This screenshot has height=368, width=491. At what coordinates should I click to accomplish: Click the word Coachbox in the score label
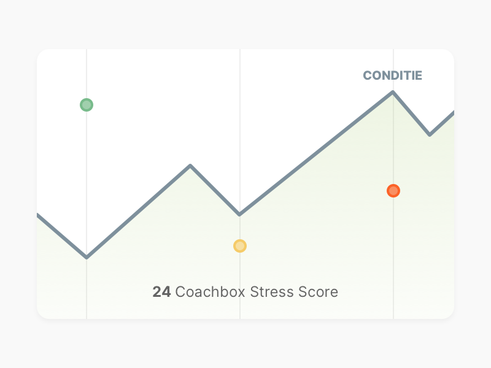pos(210,292)
